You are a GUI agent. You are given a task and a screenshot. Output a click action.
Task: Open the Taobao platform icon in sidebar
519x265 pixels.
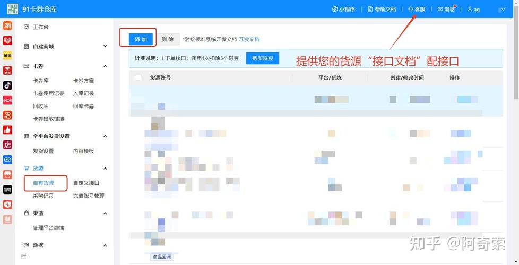click(x=7, y=25)
